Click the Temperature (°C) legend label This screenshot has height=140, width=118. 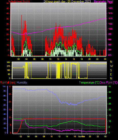(89, 82)
